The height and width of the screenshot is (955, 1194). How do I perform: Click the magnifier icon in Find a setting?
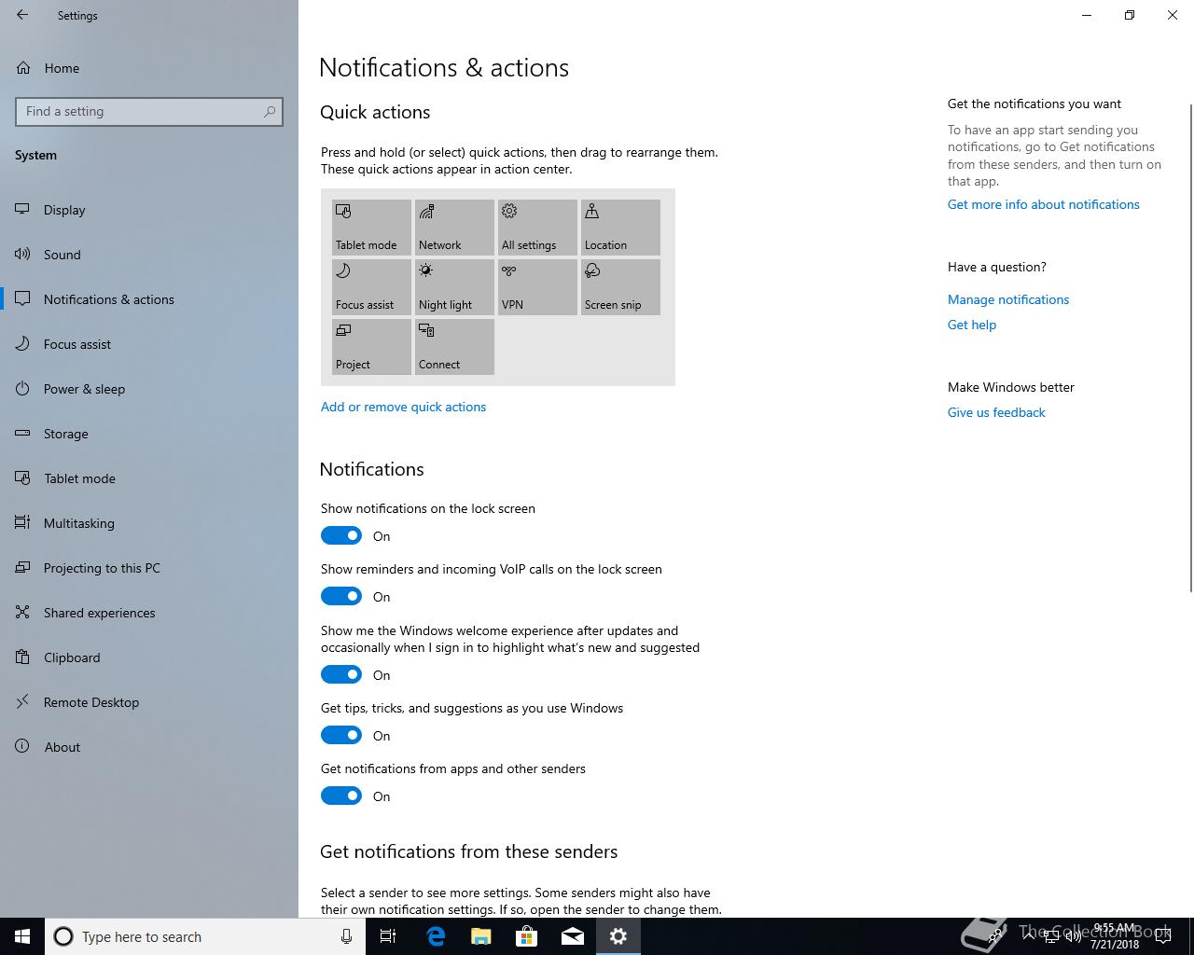coord(270,111)
